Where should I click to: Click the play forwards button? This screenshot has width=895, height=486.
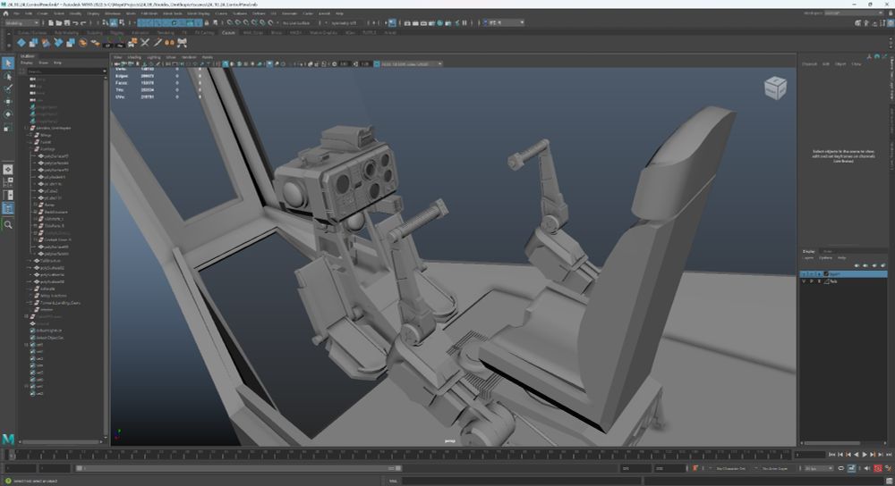pos(865,454)
